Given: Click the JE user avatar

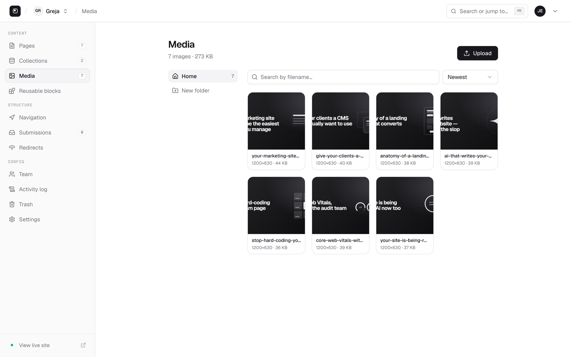Looking at the screenshot, I should click(540, 11).
